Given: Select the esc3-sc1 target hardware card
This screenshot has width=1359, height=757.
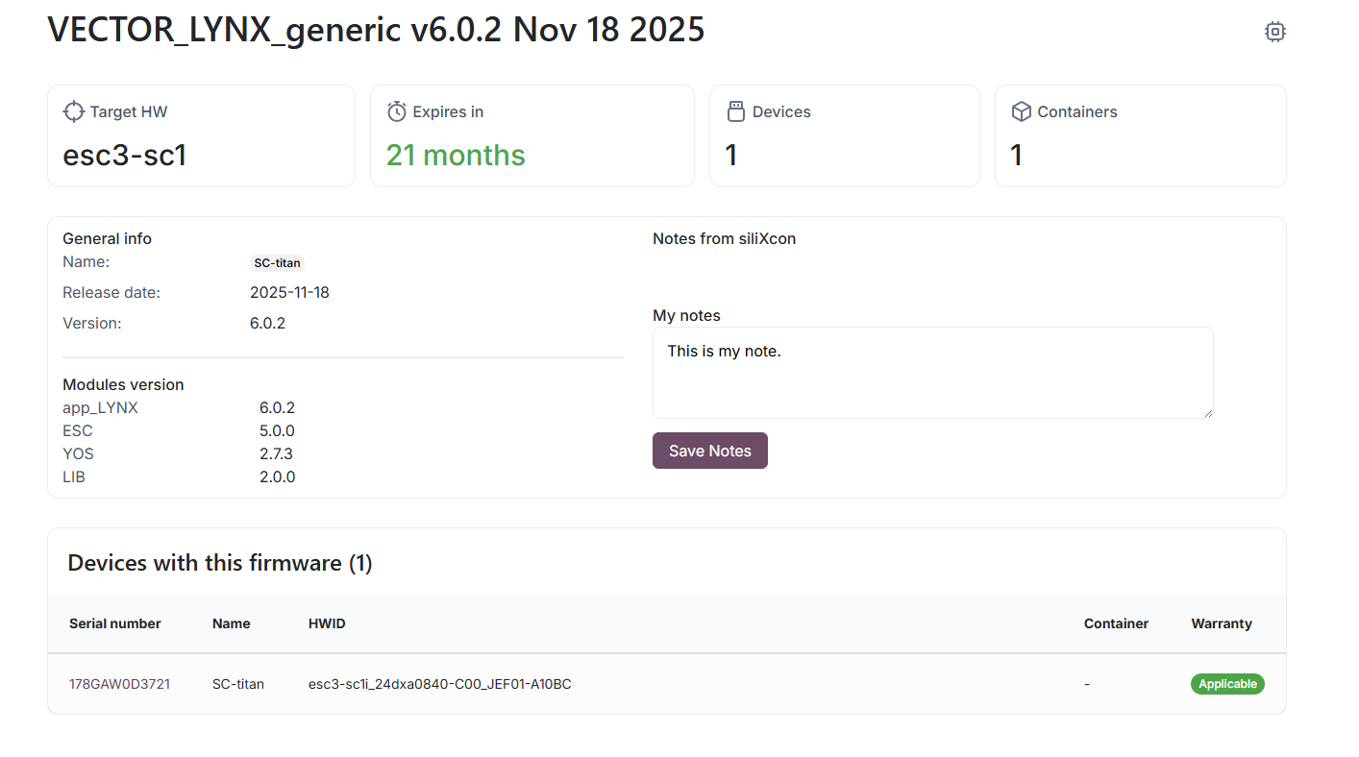Looking at the screenshot, I should (x=201, y=135).
